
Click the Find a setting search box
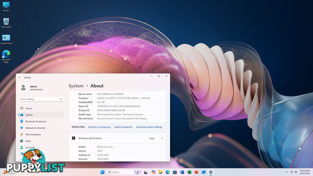[x=41, y=99]
